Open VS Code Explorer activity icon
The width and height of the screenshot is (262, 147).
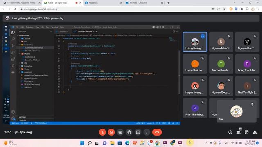click(x=13, y=32)
